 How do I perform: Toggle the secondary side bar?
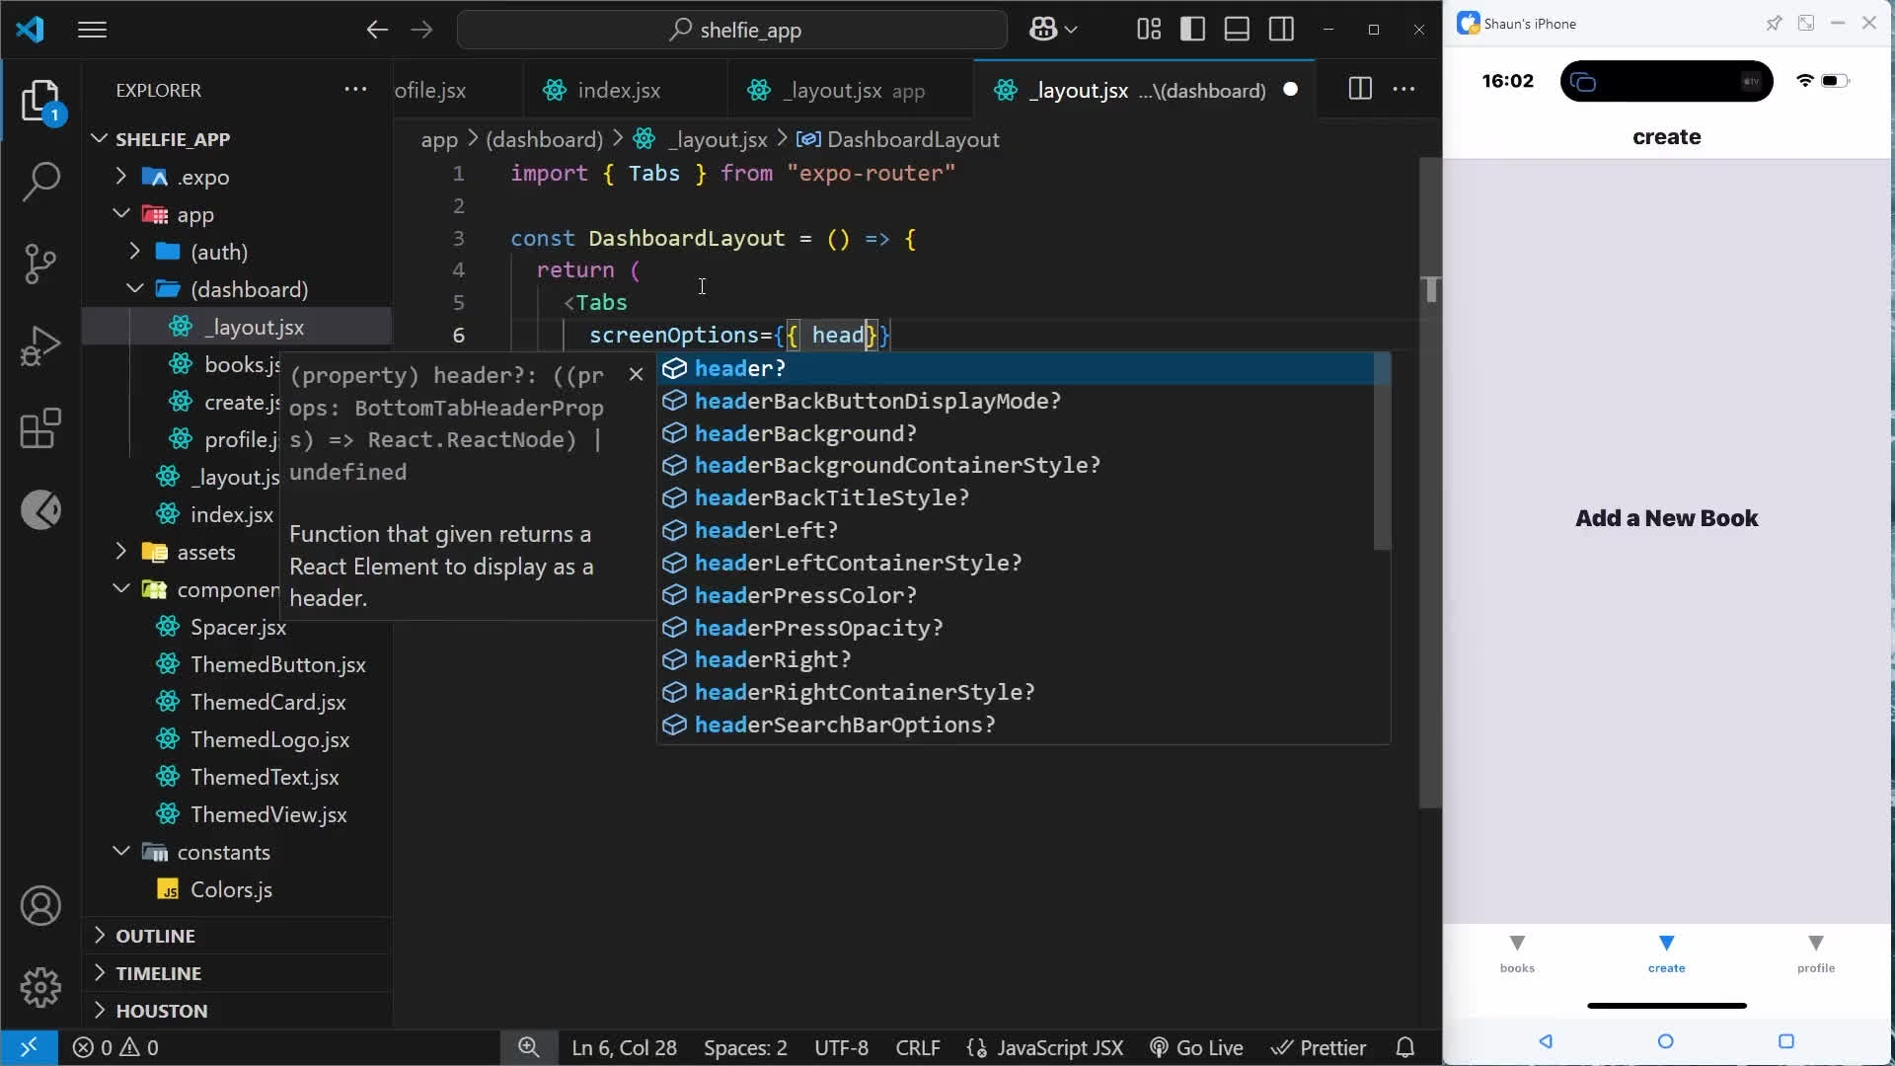(1281, 30)
